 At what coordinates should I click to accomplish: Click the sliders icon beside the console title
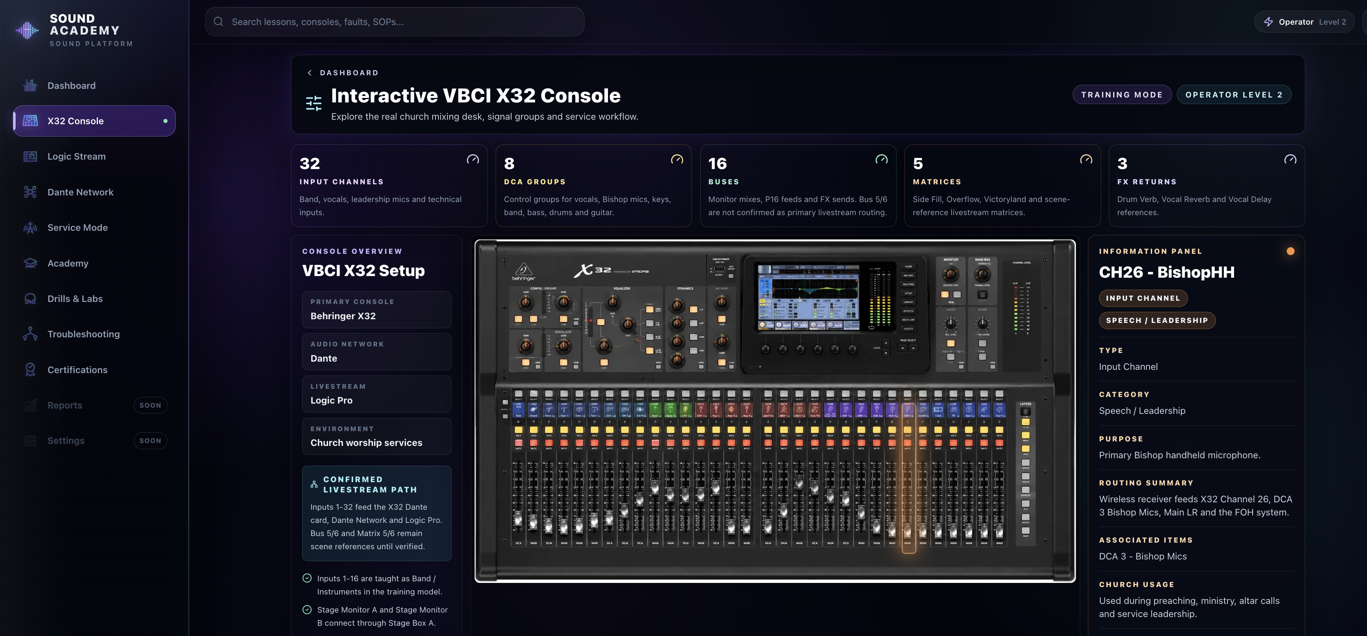(314, 103)
